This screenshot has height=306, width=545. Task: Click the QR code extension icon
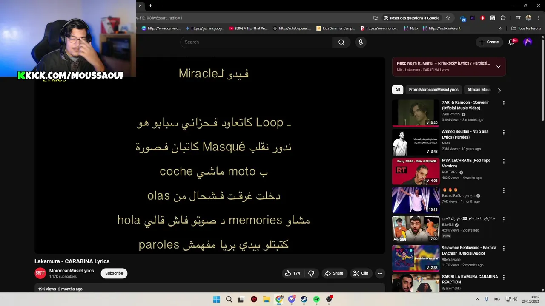click(493, 18)
